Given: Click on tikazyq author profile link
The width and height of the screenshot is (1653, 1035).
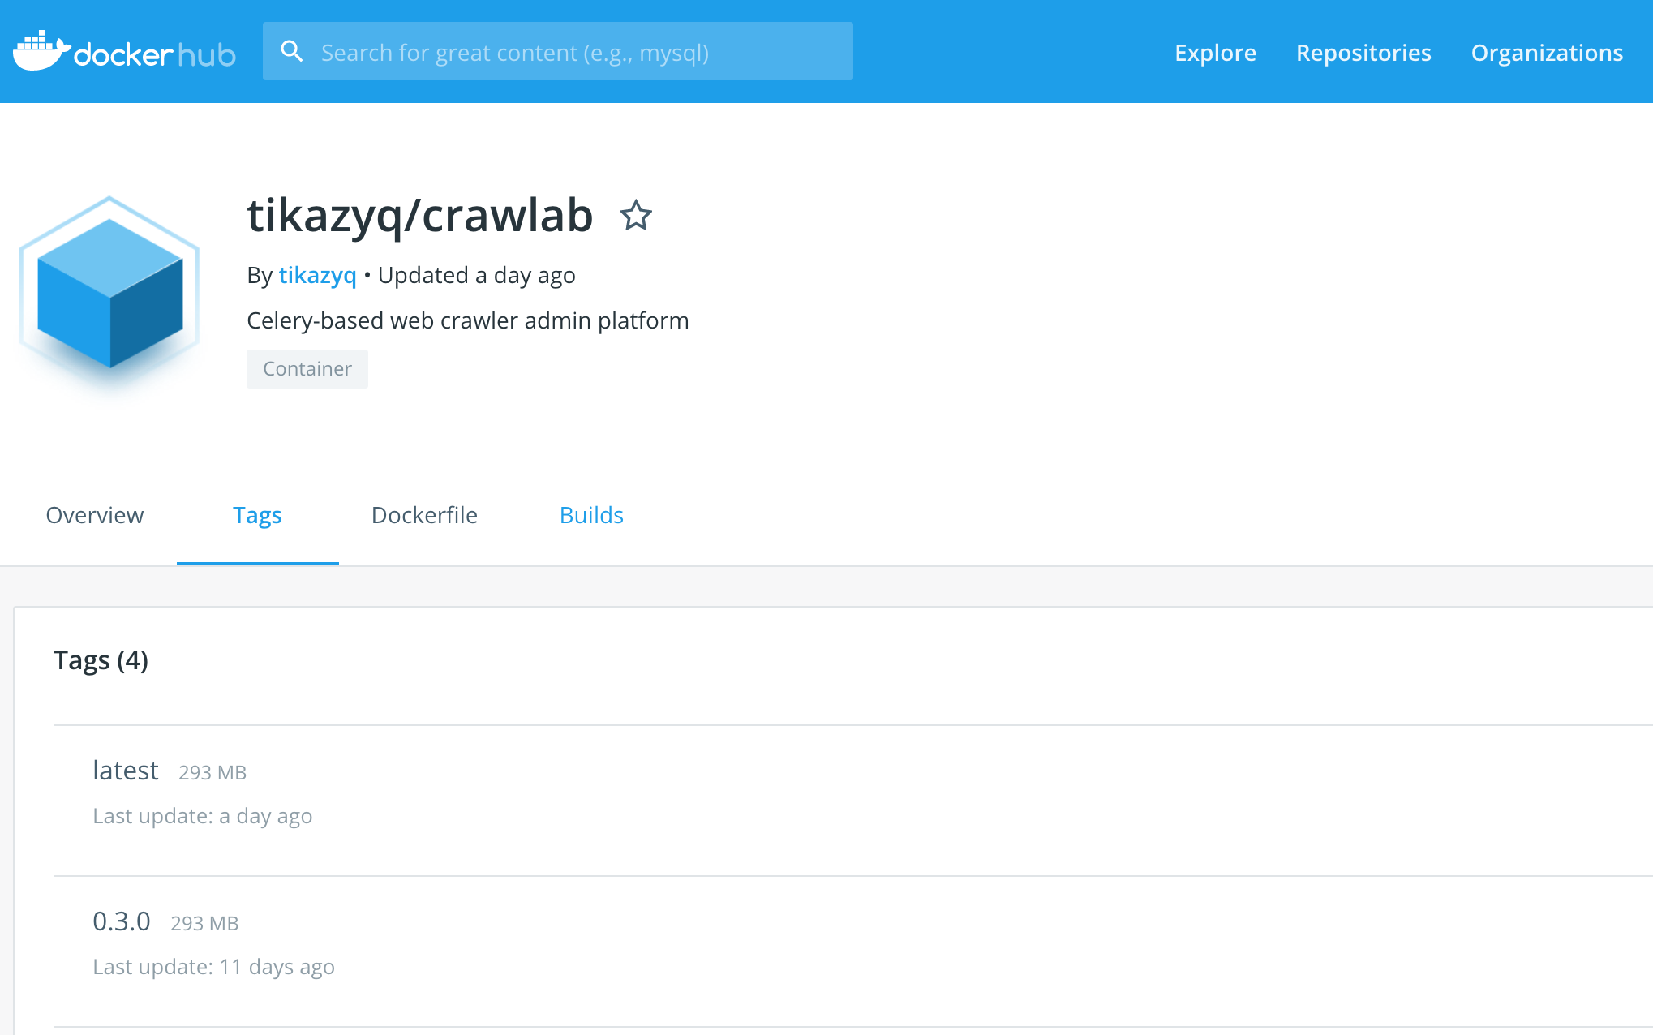Looking at the screenshot, I should pyautogui.click(x=315, y=276).
